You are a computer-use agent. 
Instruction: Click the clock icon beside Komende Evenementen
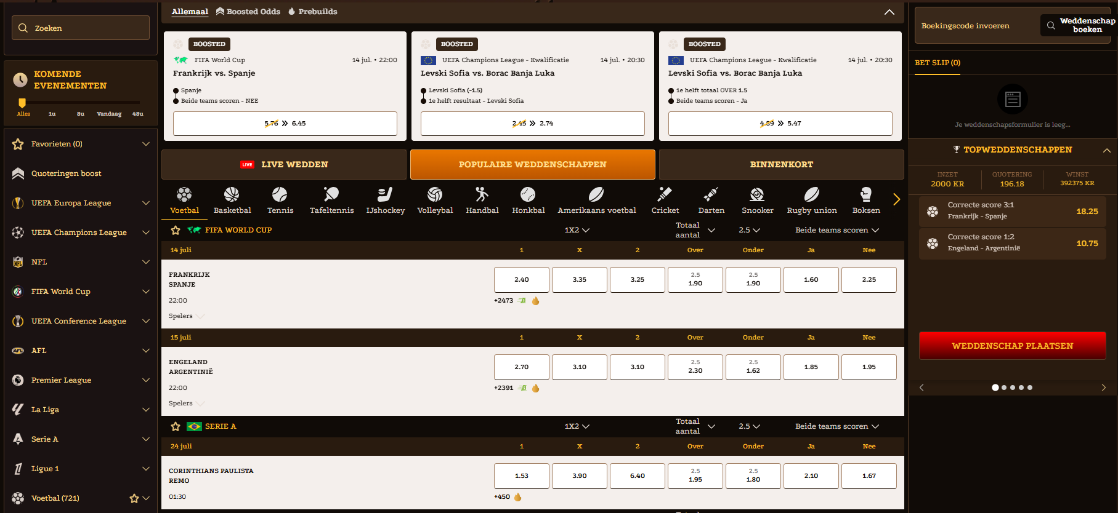pos(20,79)
